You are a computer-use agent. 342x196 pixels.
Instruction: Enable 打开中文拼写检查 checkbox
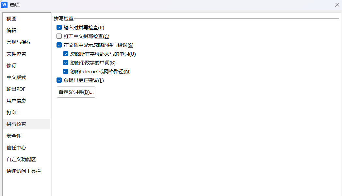(x=59, y=36)
